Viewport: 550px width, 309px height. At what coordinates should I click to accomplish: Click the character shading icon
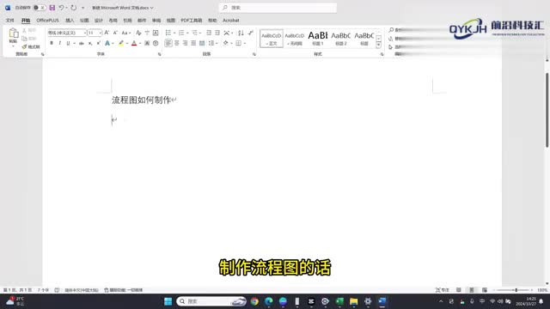pos(147,43)
